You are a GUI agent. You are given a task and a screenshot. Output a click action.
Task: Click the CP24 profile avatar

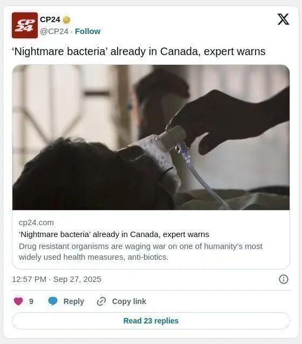coord(25,25)
